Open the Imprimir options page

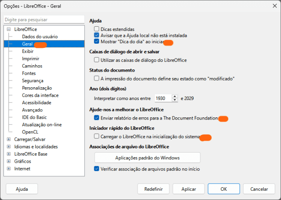pos(31,58)
